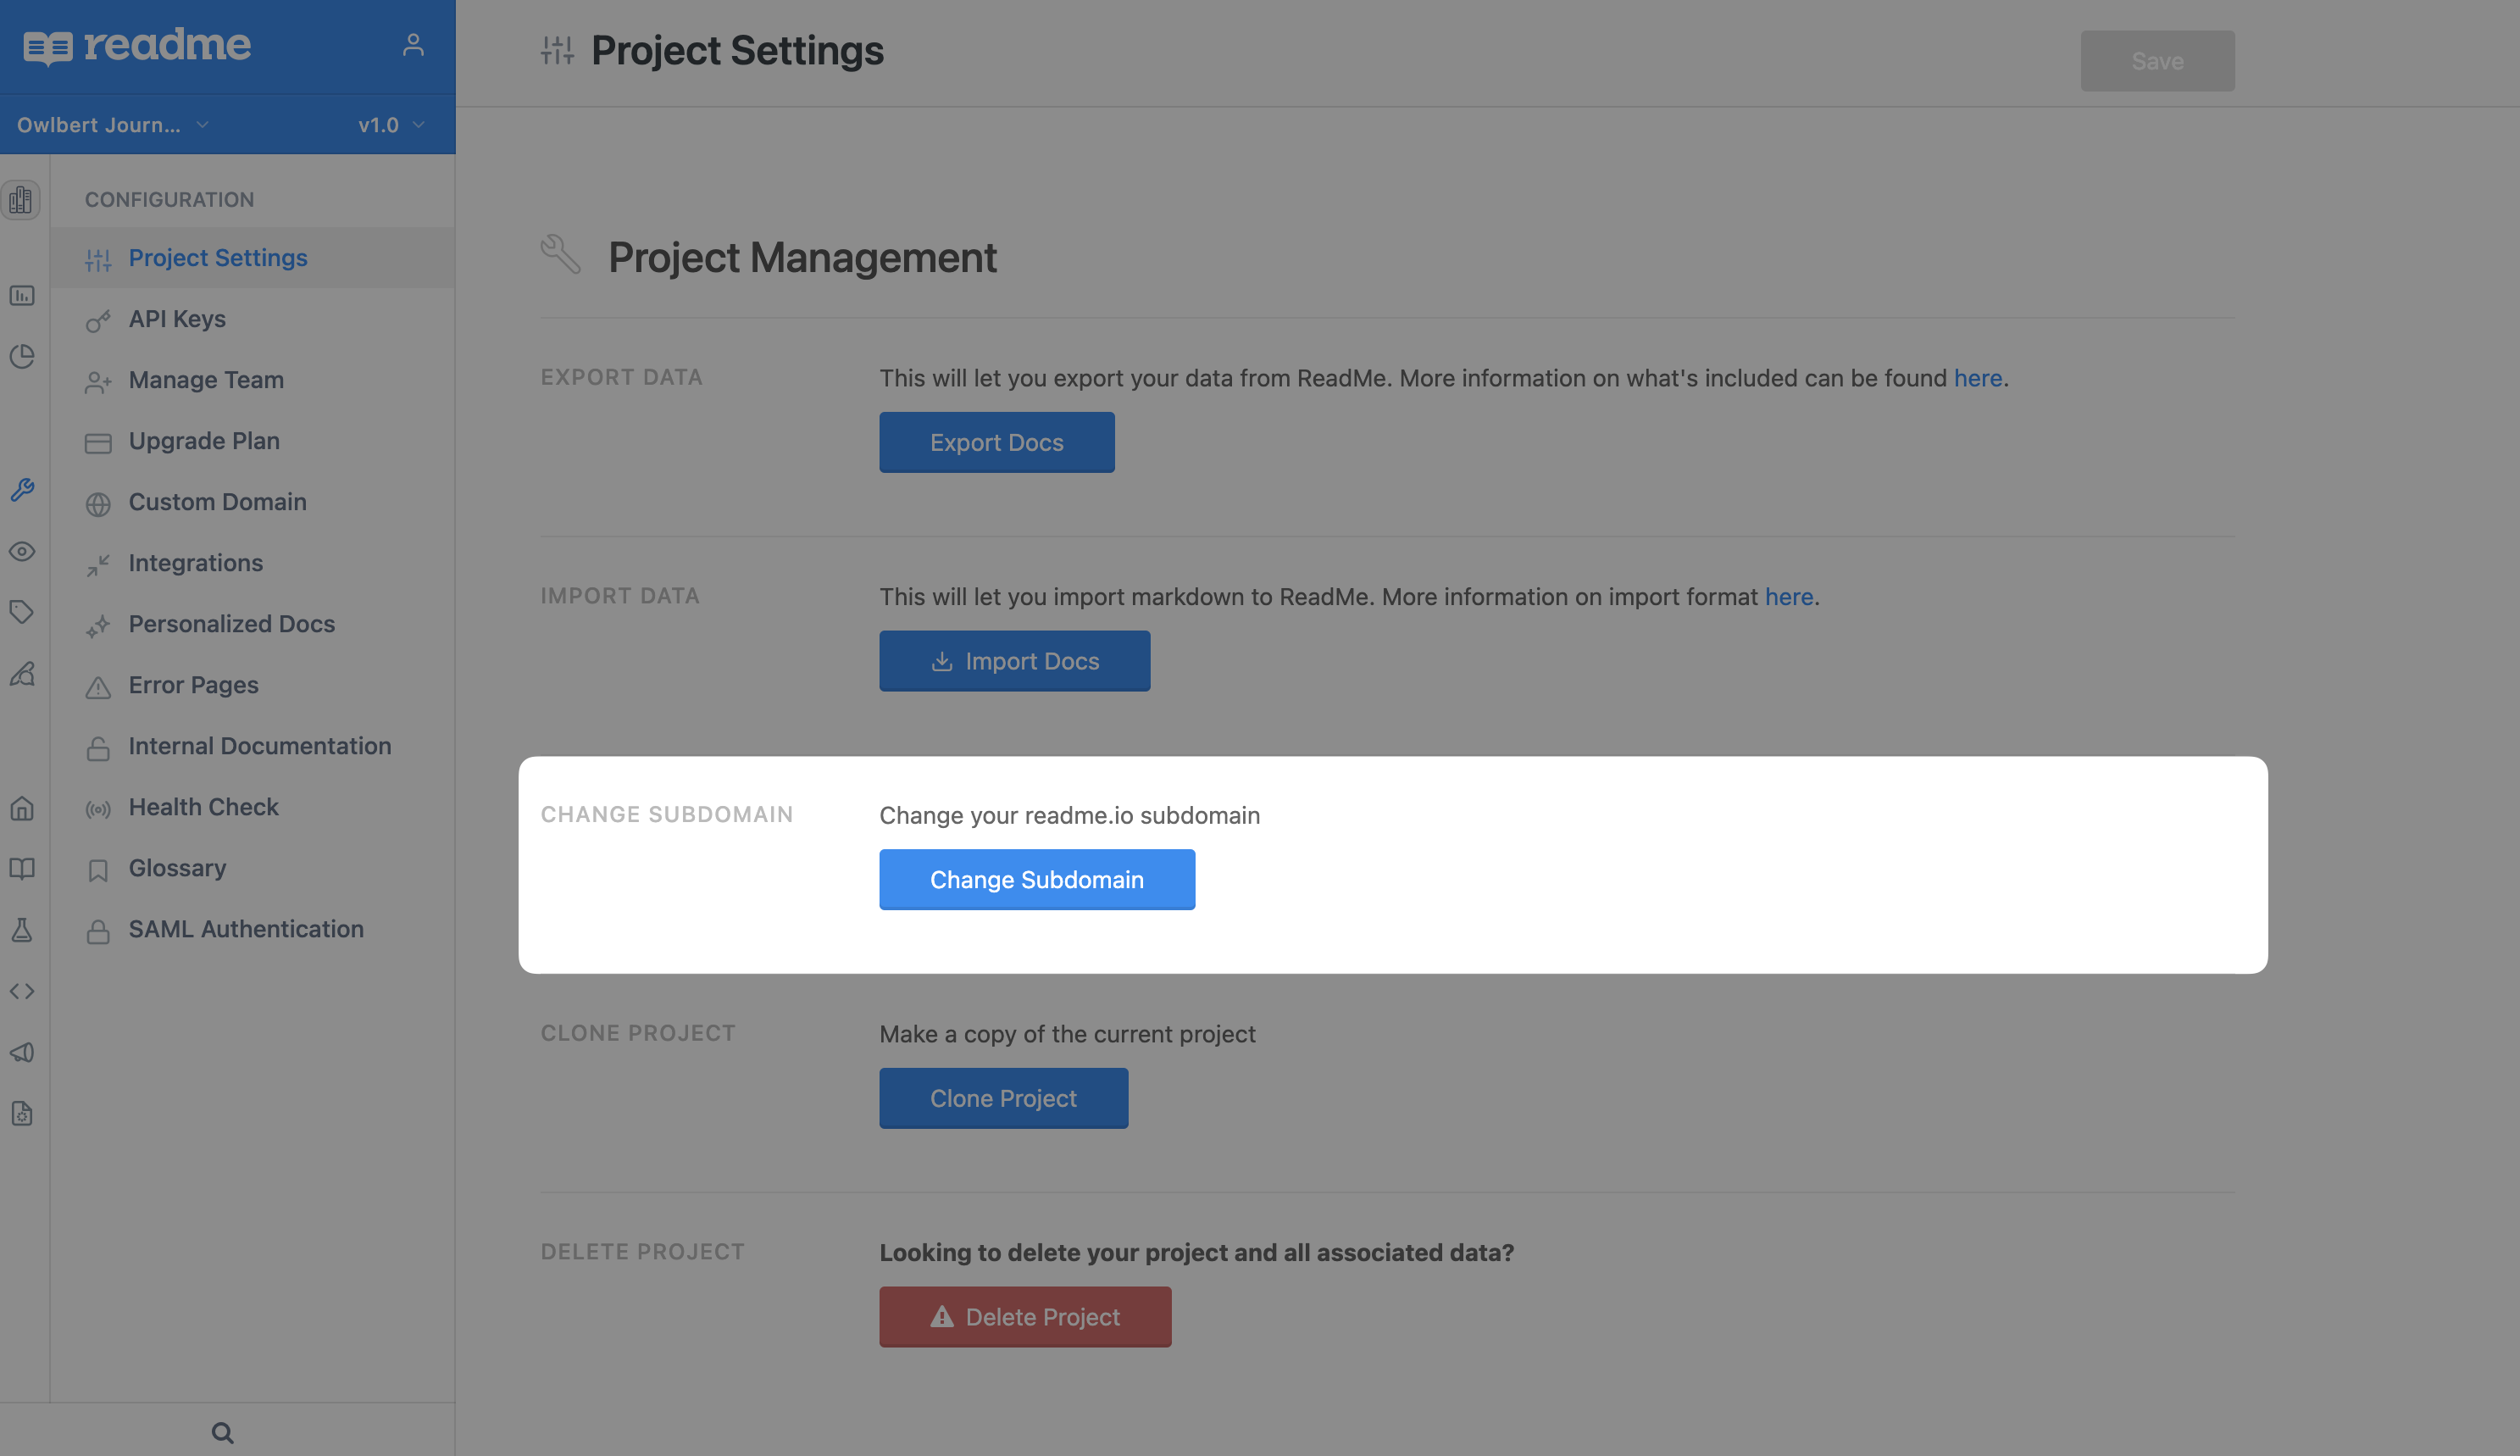
Task: Go to SAML Authentication settings
Action: click(246, 929)
